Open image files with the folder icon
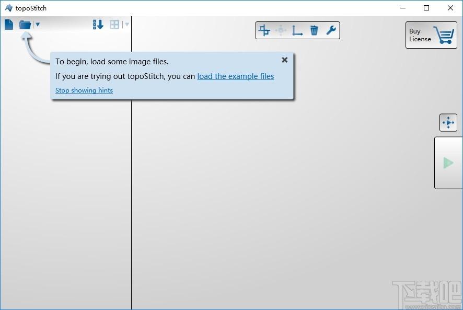This screenshot has height=310, width=463. [x=25, y=25]
